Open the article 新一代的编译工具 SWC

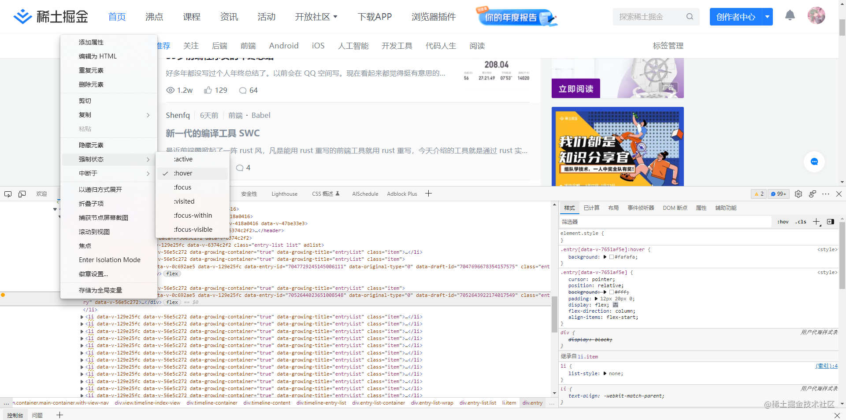click(x=213, y=133)
